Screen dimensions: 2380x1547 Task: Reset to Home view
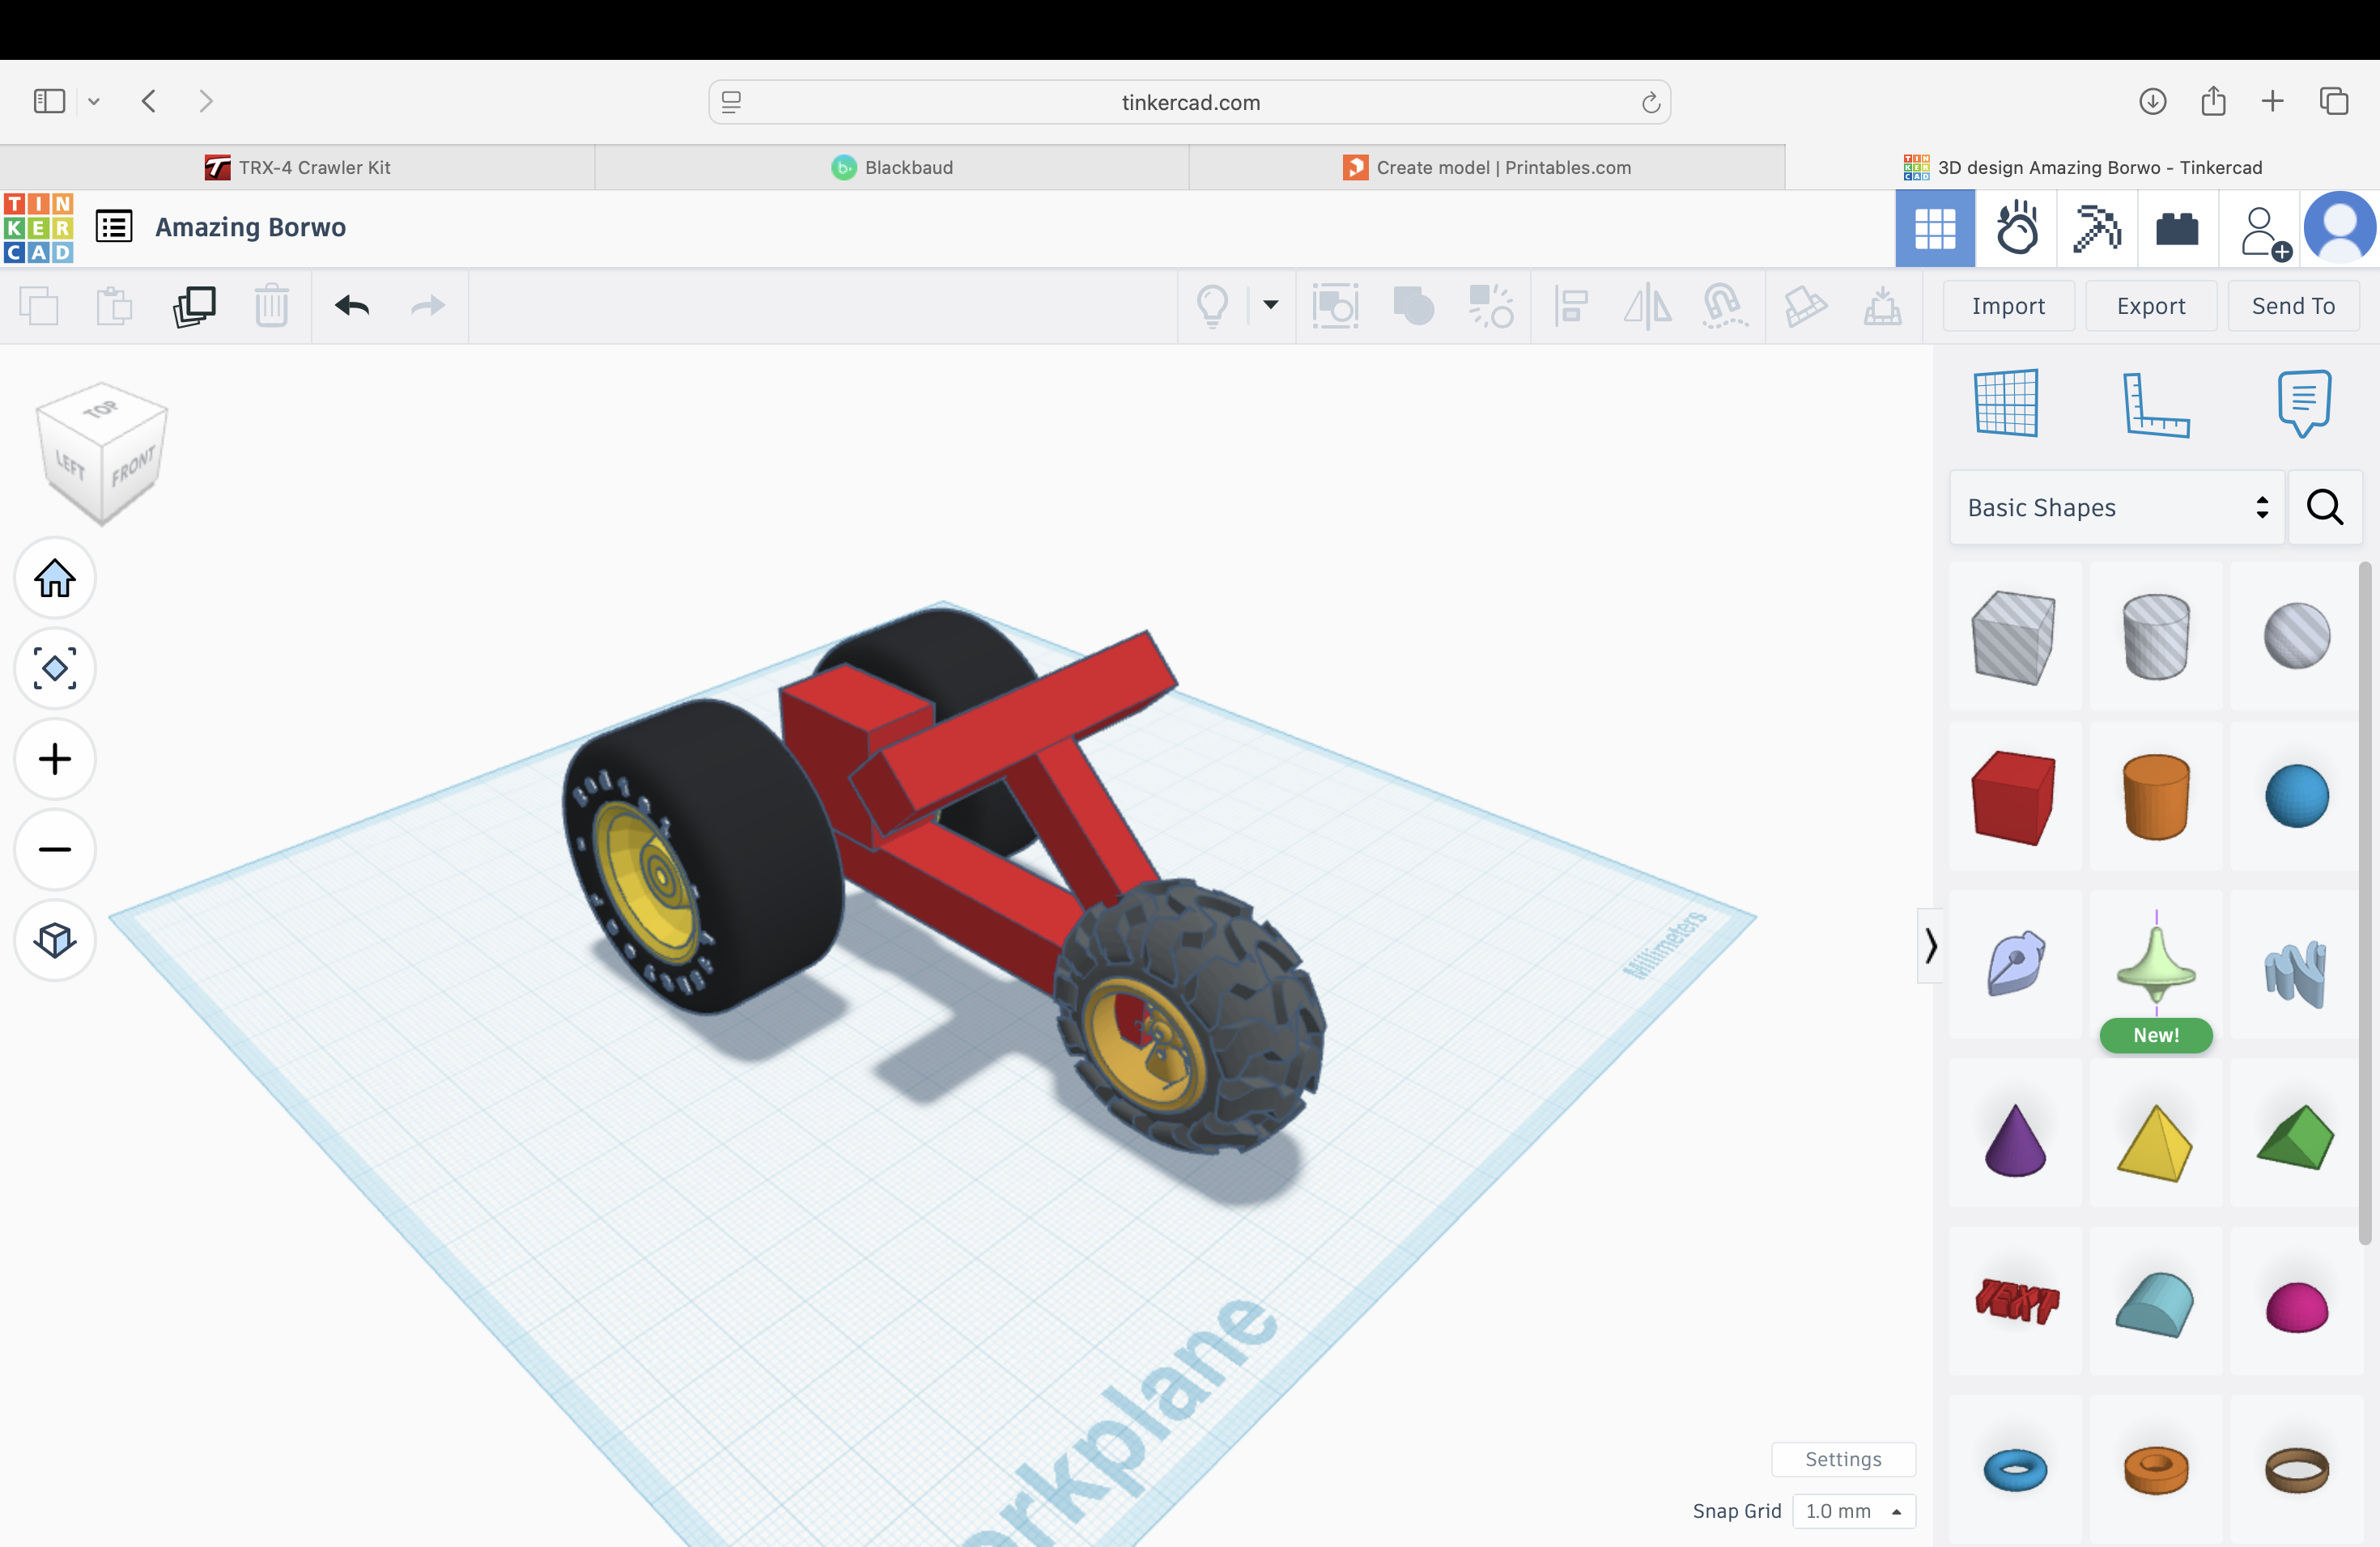tap(55, 578)
